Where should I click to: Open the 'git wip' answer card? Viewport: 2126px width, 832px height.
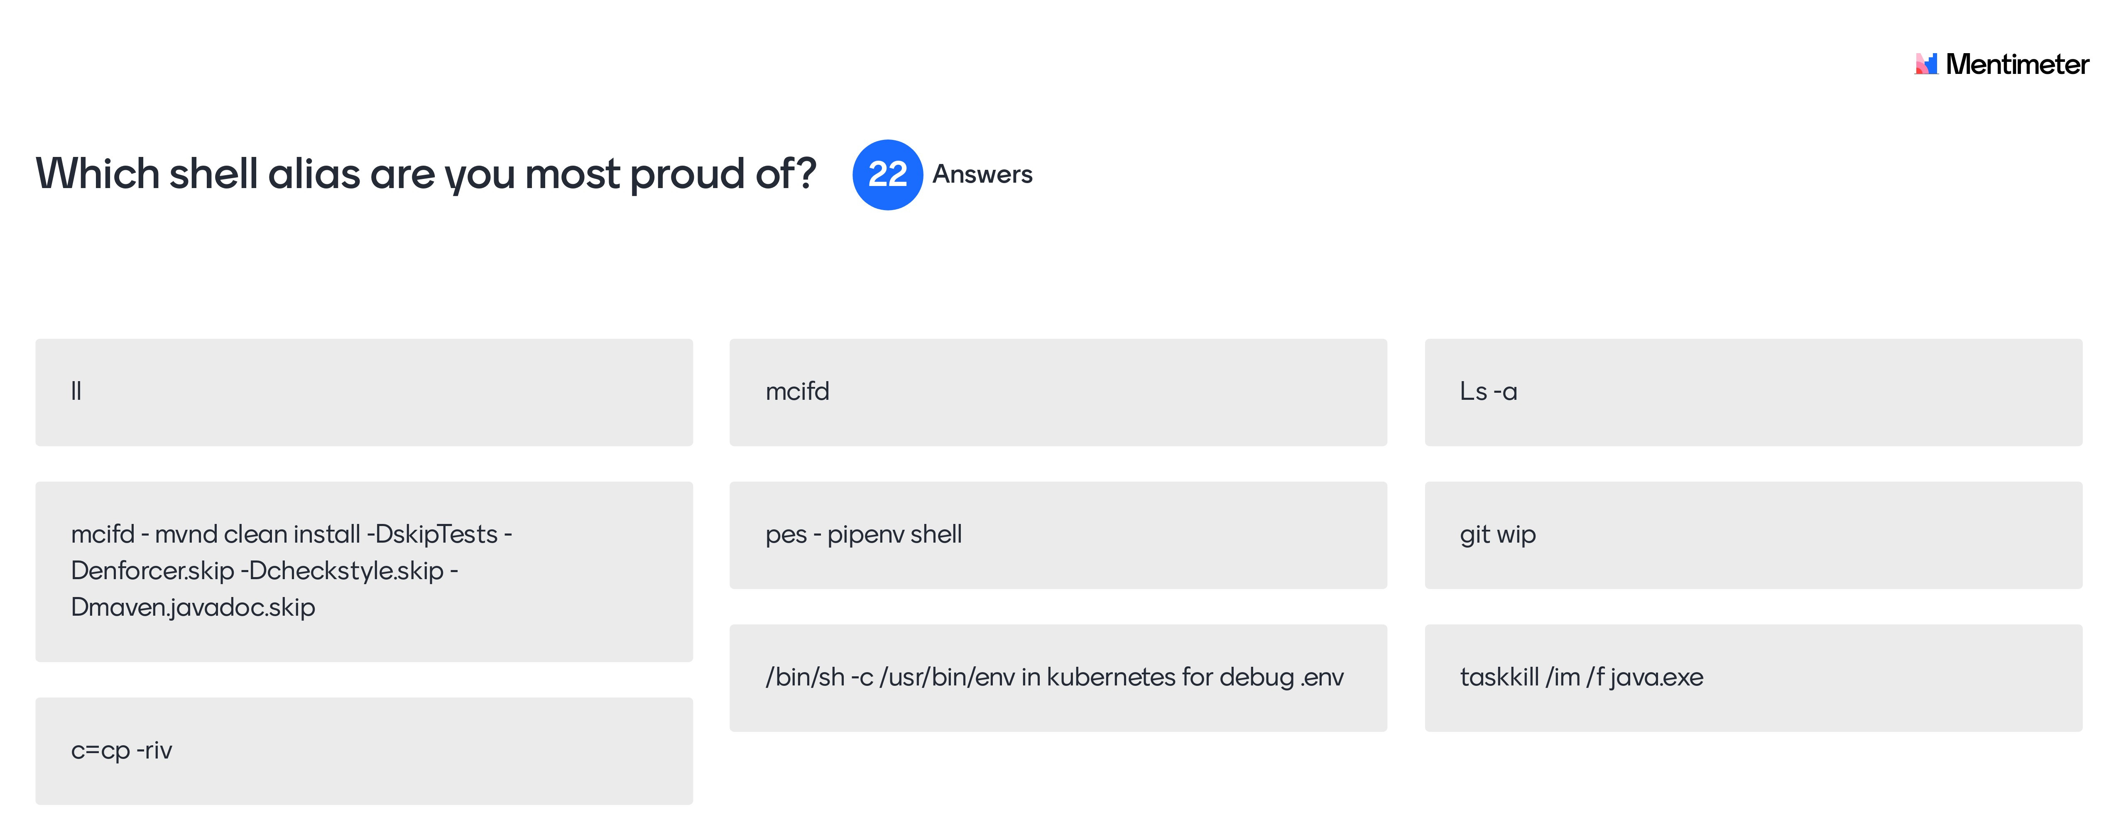pos(1753,535)
